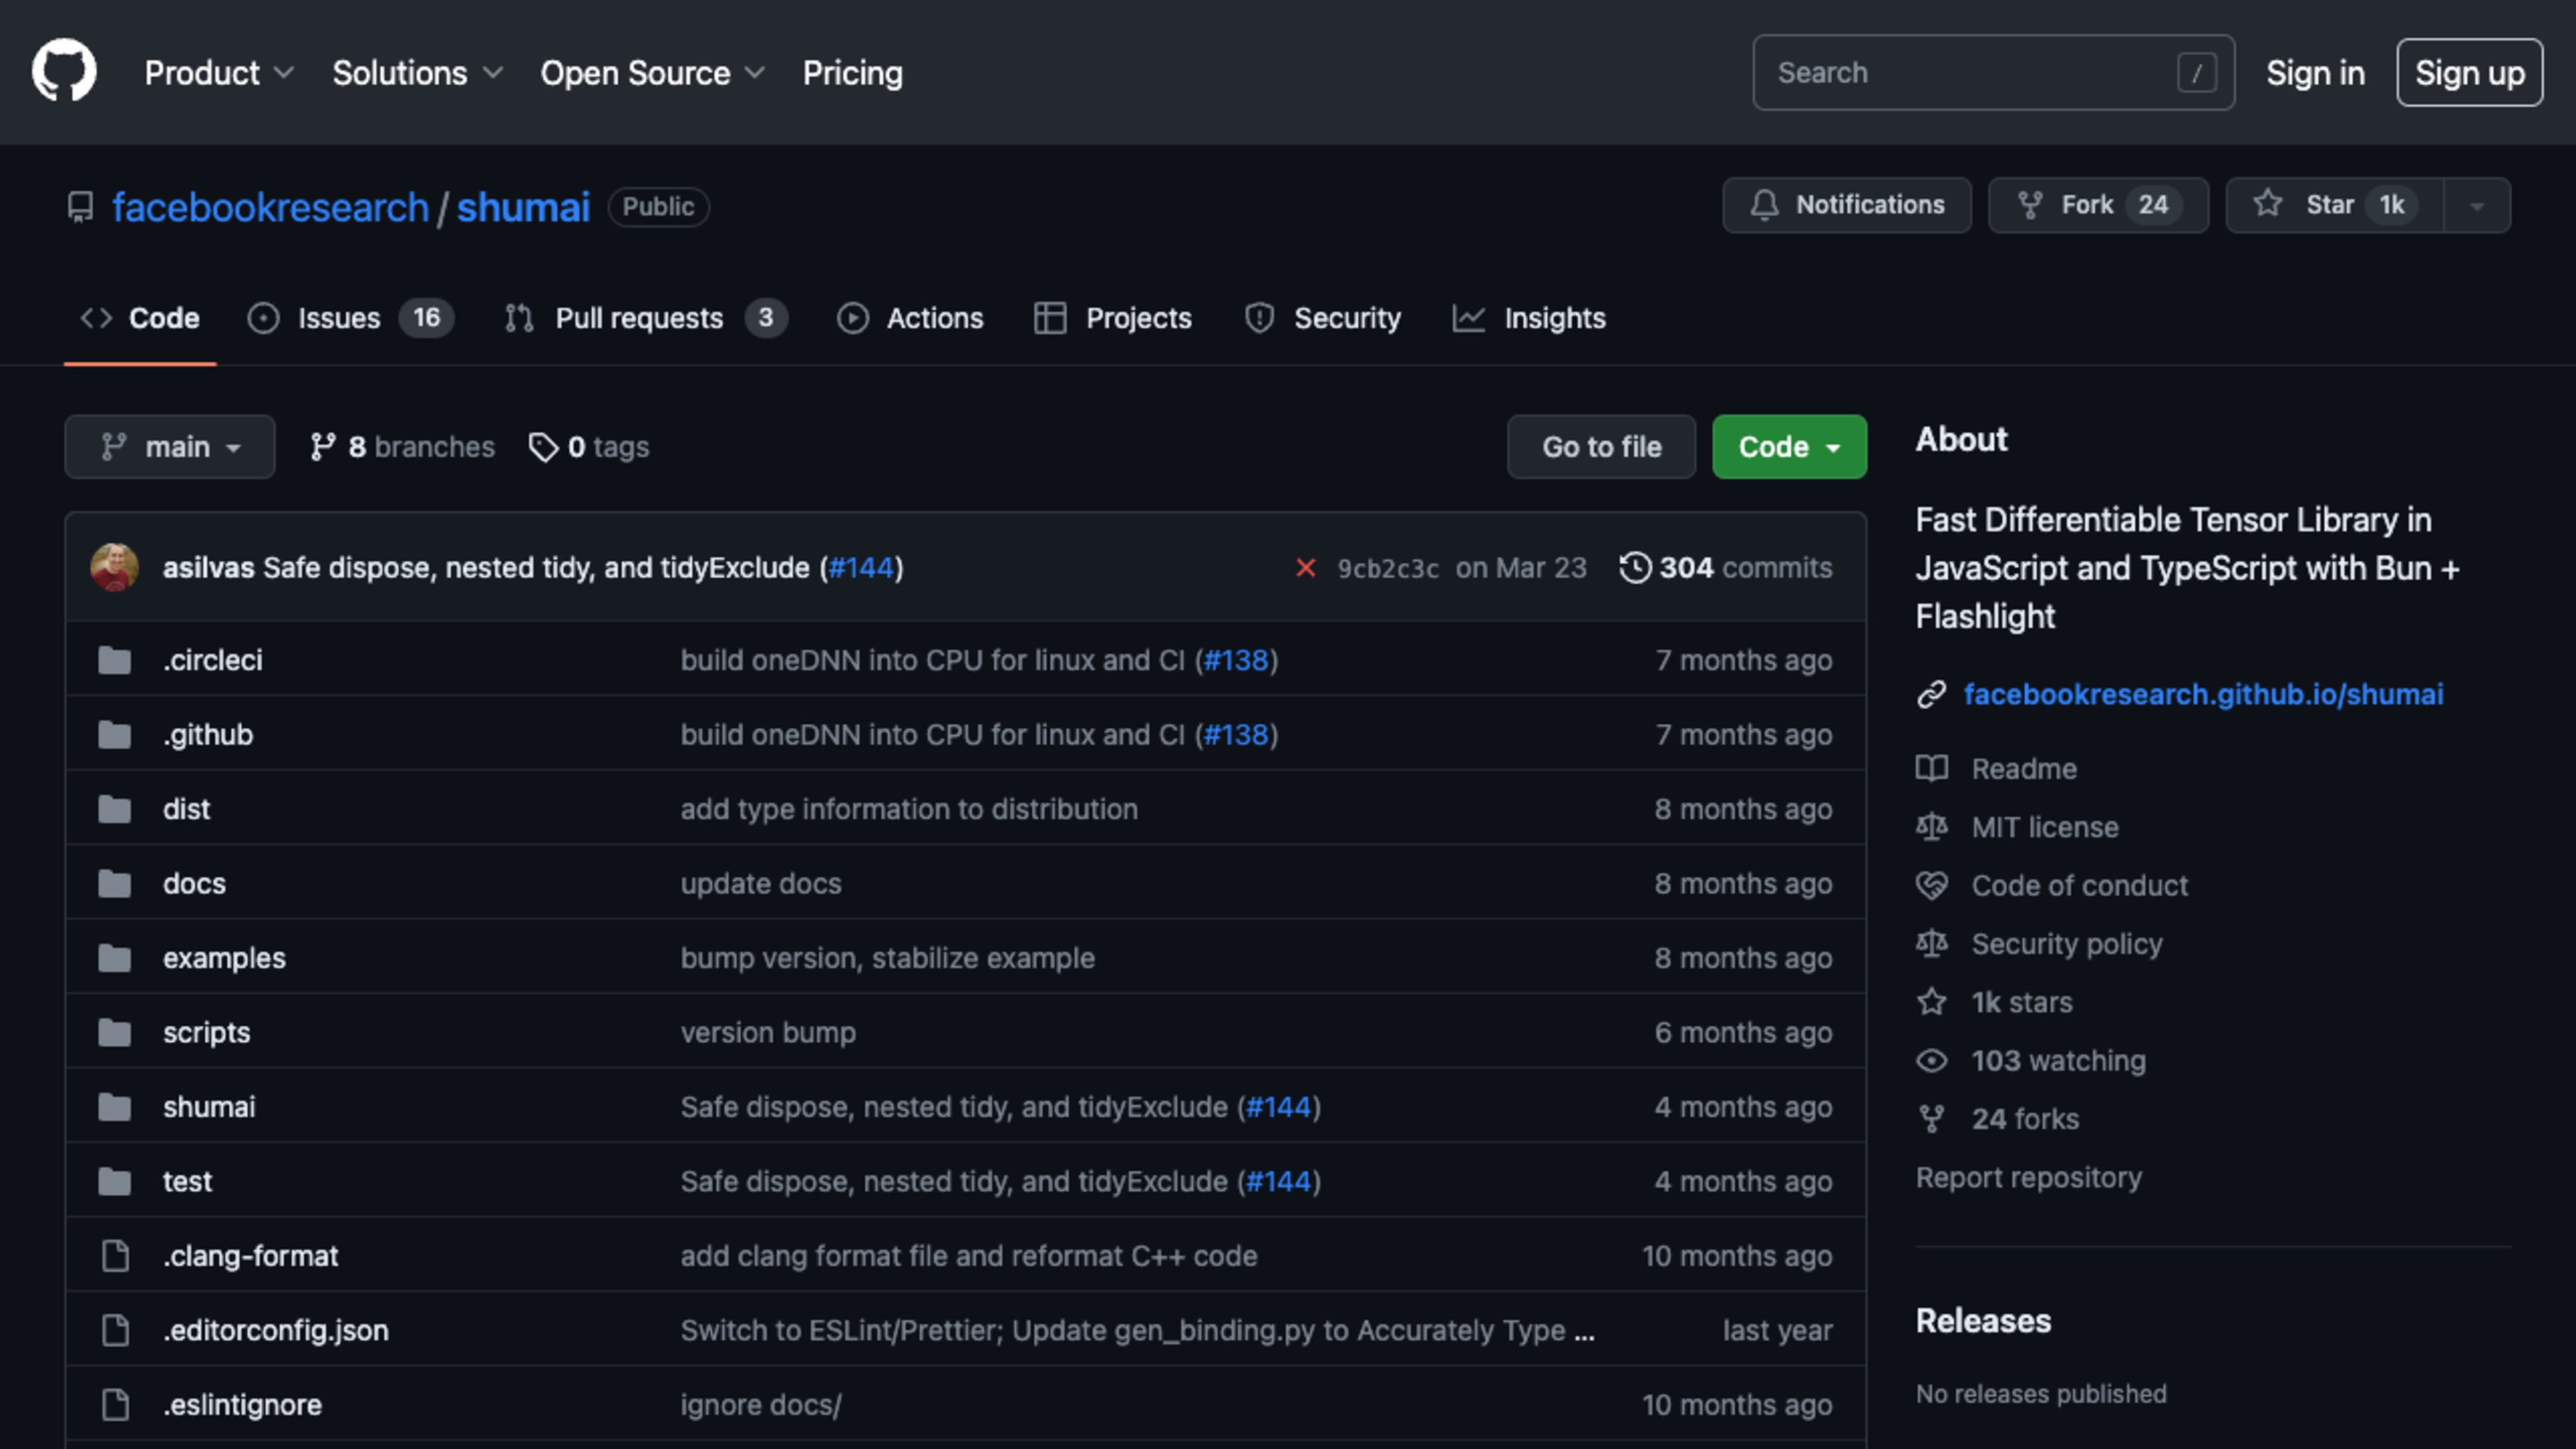Expand the Product navigation menu
Image resolution: width=2576 pixels, height=1449 pixels.
click(218, 73)
